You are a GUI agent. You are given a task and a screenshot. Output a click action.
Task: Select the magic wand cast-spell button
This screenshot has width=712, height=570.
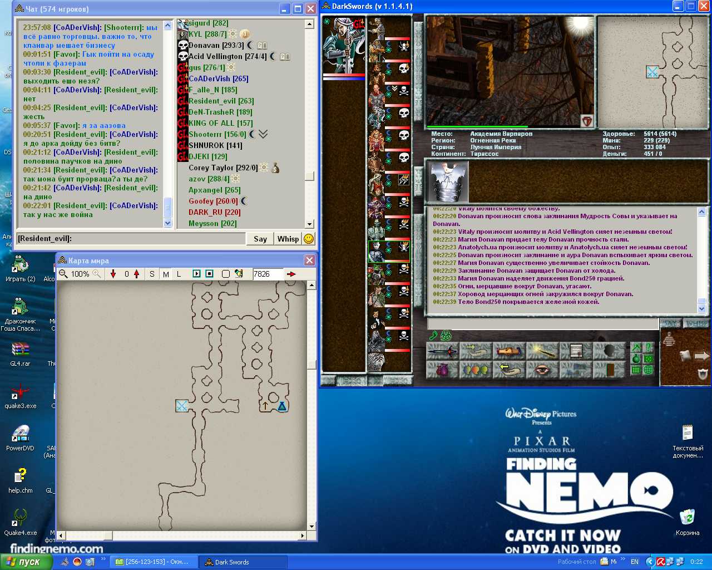(x=542, y=352)
